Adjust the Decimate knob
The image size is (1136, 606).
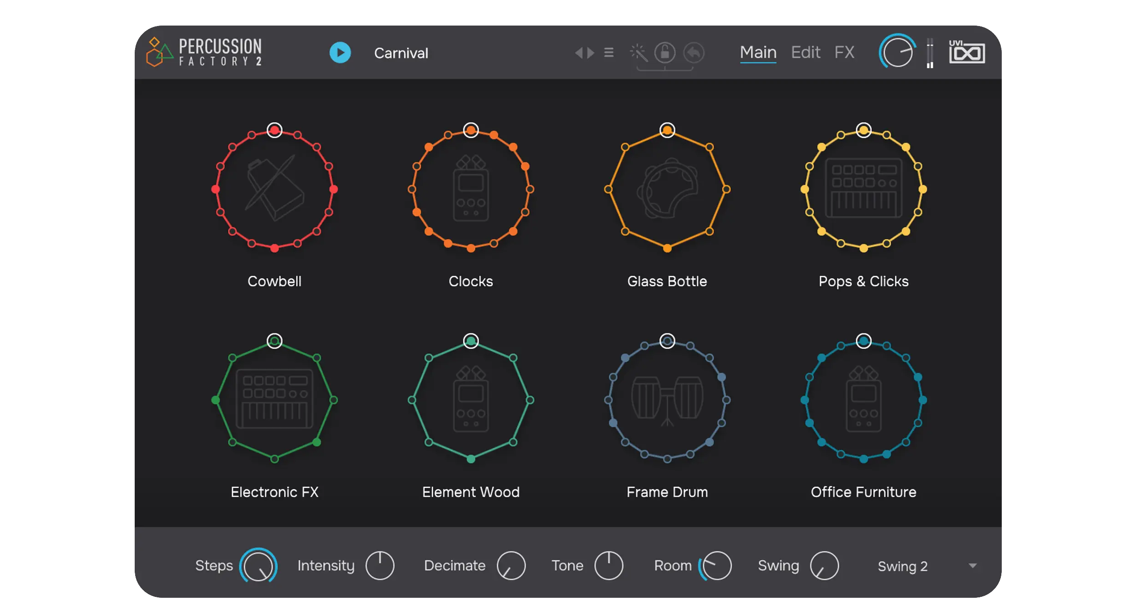tap(511, 565)
